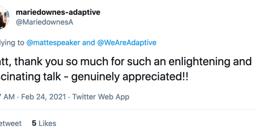
Task: Click the divider line above stats
Action: 128,110
